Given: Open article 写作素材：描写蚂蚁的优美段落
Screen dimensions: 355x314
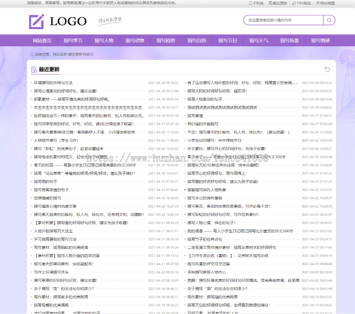Looking at the screenshot, I should click(61, 247).
